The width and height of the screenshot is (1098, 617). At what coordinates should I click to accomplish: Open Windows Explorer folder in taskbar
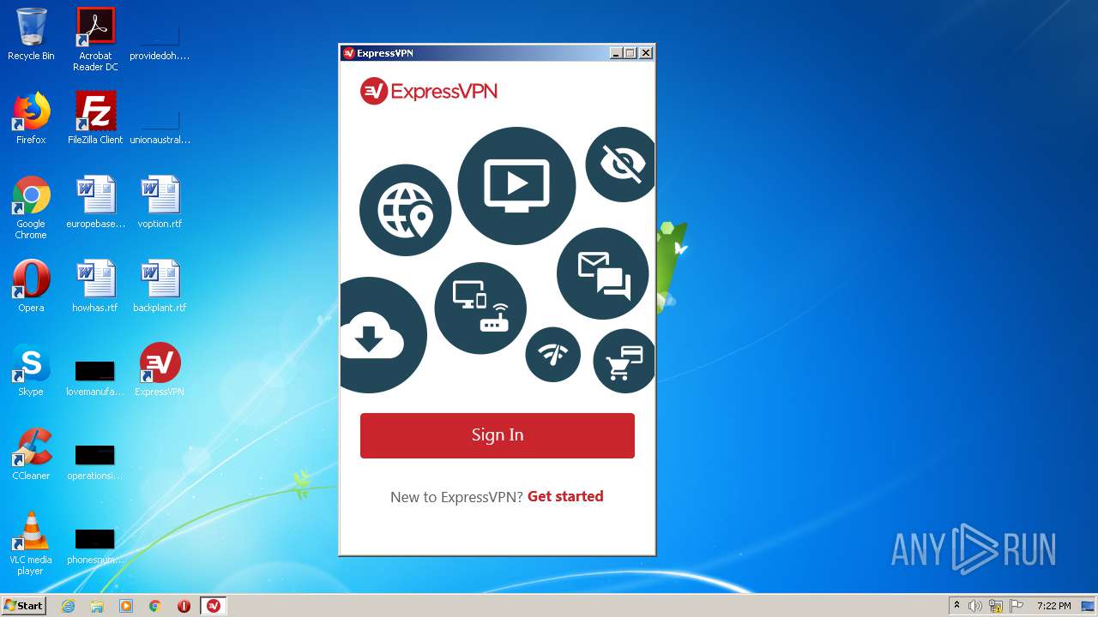click(x=97, y=606)
